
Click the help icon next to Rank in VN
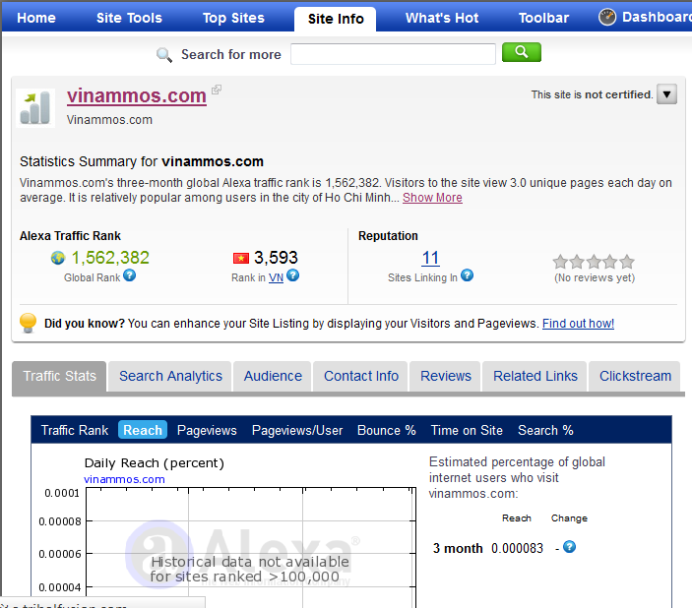tap(292, 276)
